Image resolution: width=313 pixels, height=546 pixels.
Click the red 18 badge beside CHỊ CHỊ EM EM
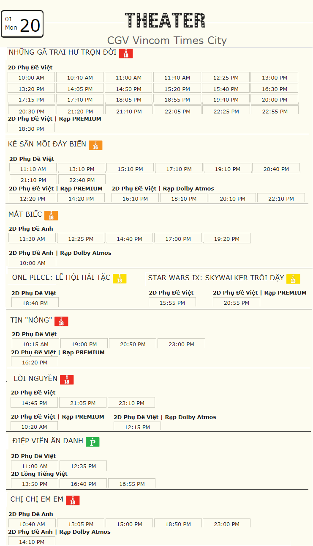tap(73, 500)
